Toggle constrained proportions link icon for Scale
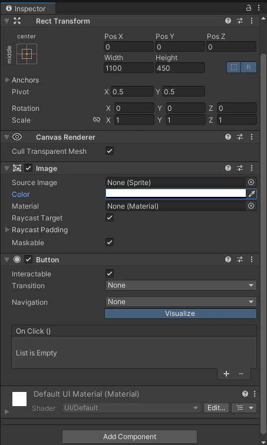 point(97,120)
